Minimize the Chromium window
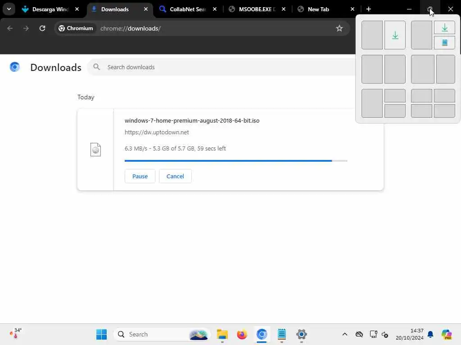Viewport: 461px width, 345px height. tap(409, 9)
